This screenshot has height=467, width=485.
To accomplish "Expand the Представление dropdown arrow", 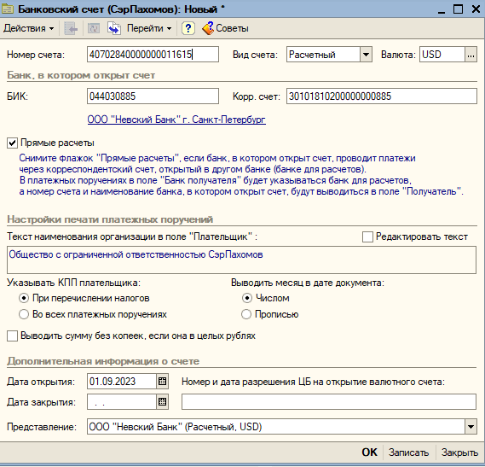I will [x=471, y=427].
